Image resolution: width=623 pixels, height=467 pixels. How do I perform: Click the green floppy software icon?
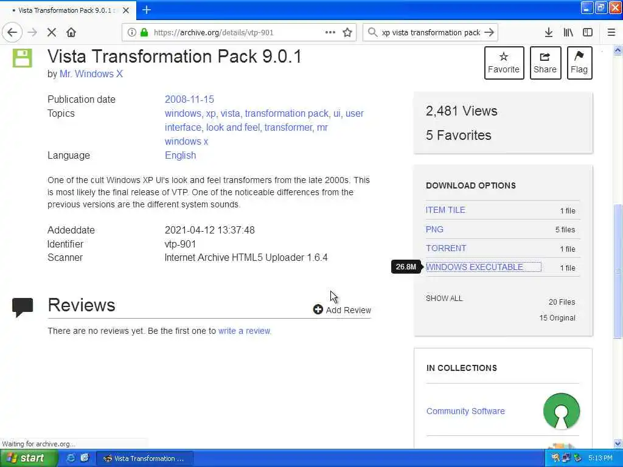[x=23, y=58]
